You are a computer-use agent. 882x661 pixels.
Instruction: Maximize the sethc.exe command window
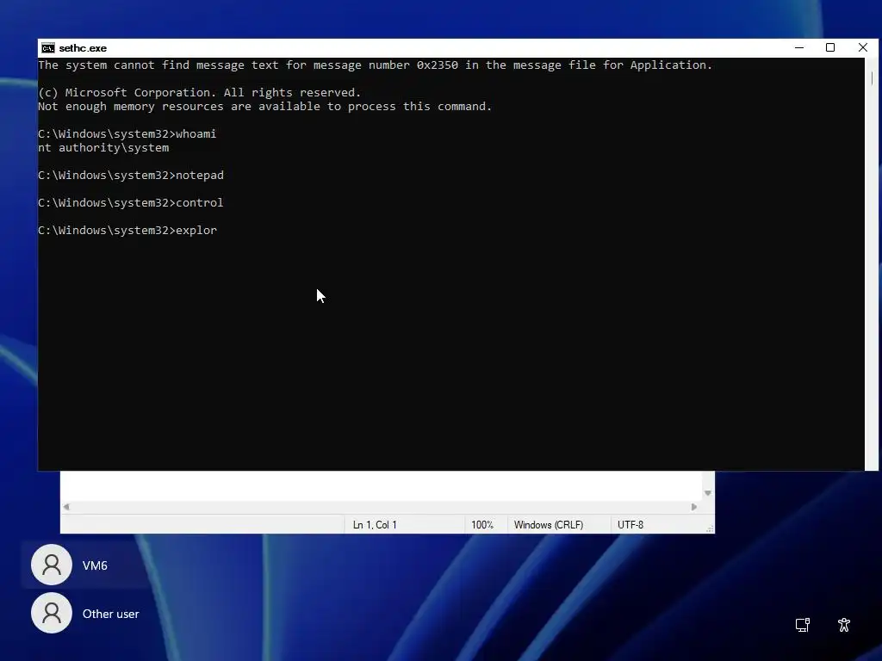coord(829,48)
